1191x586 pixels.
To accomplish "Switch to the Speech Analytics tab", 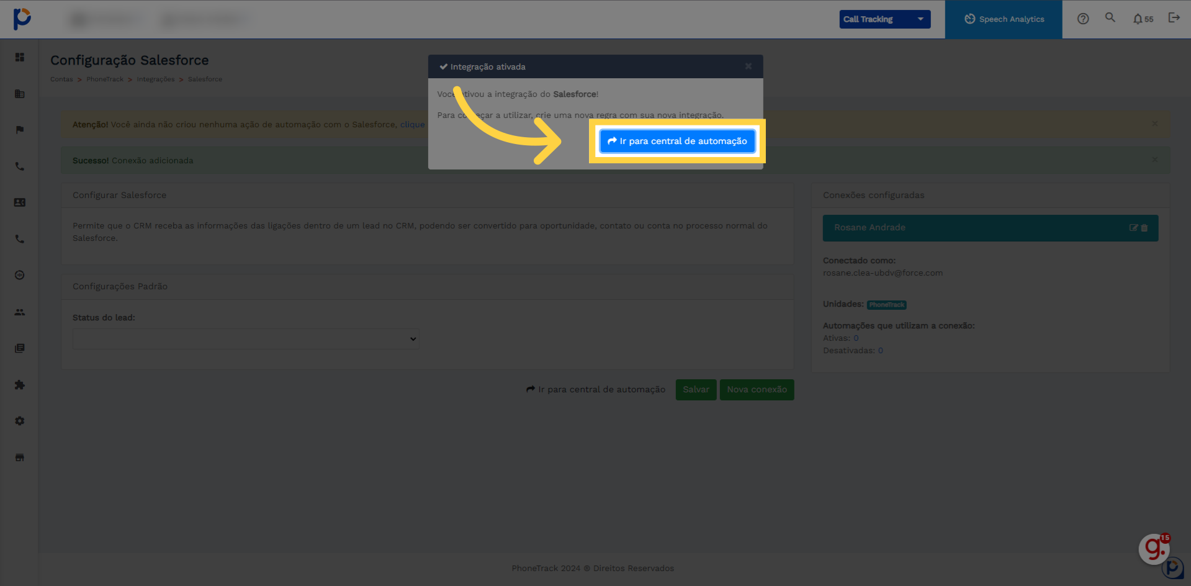I will [x=1004, y=19].
